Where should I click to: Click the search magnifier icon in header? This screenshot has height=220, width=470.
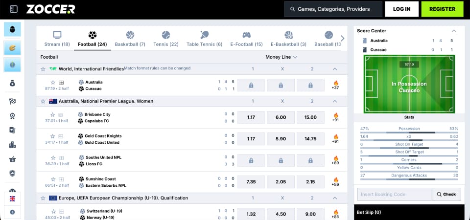pos(293,9)
